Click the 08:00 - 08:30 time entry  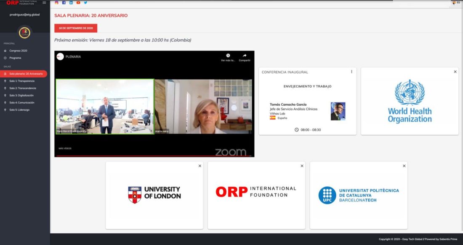click(308, 130)
